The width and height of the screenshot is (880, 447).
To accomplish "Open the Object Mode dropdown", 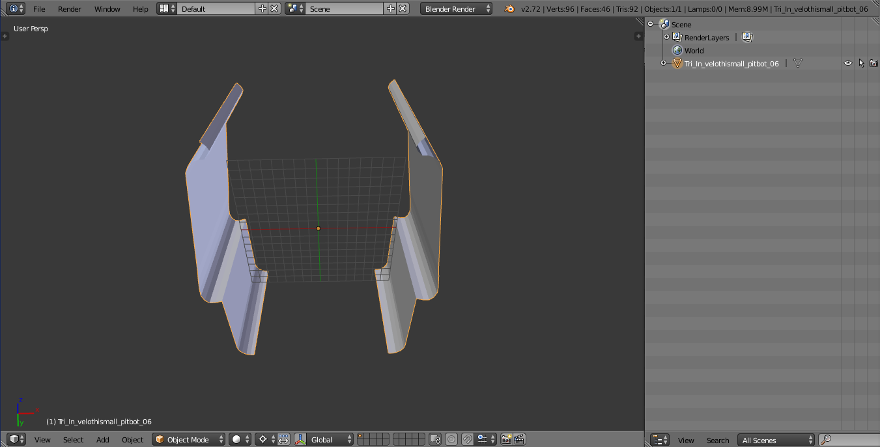I will coord(189,439).
